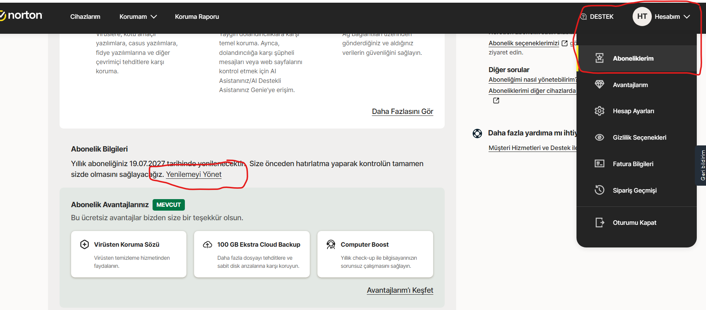Click the Daha Fazlasını Gör link

(x=402, y=112)
